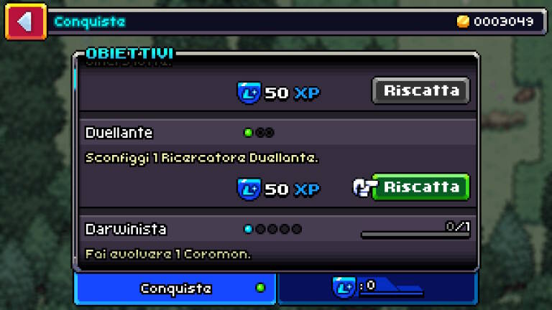Click green notification dot on Conquiste tab
Image resolution: width=552 pixels, height=310 pixels.
(260, 288)
